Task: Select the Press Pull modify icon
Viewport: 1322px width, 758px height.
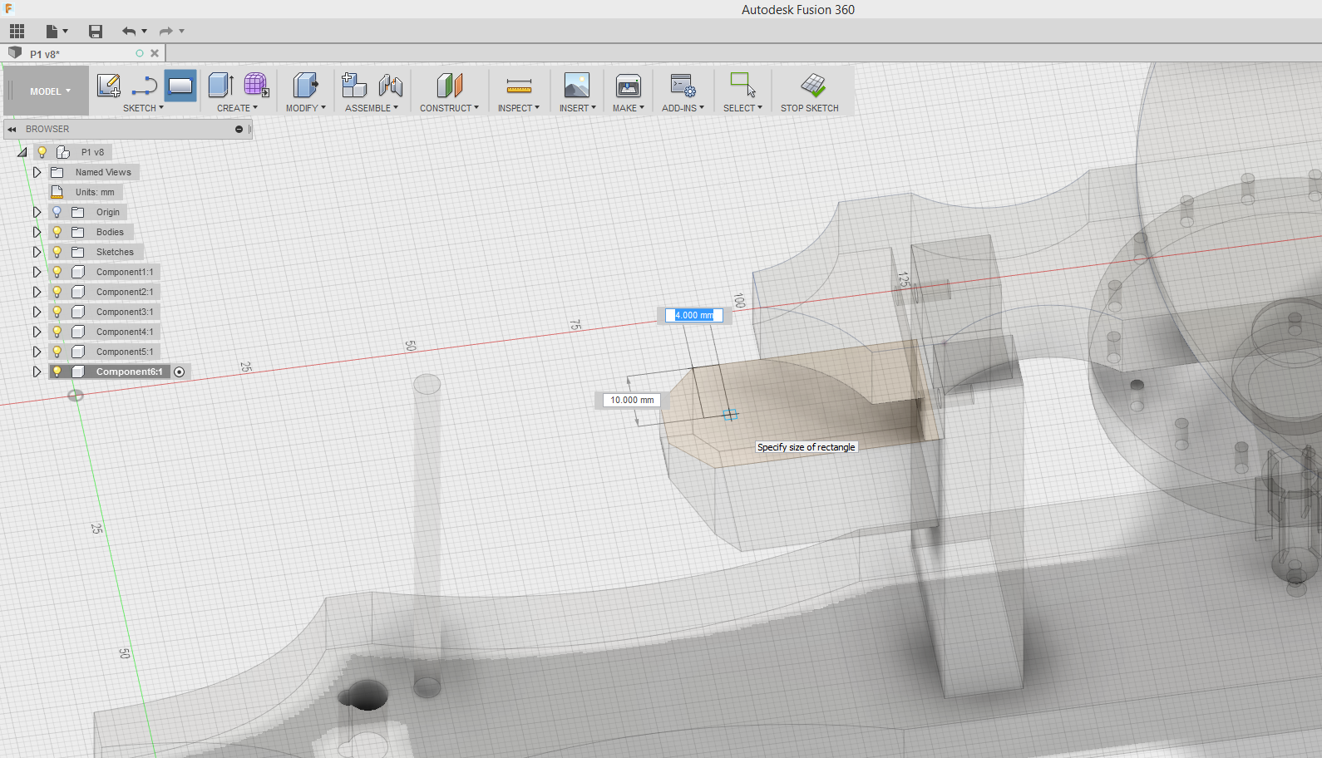Action: (x=305, y=86)
